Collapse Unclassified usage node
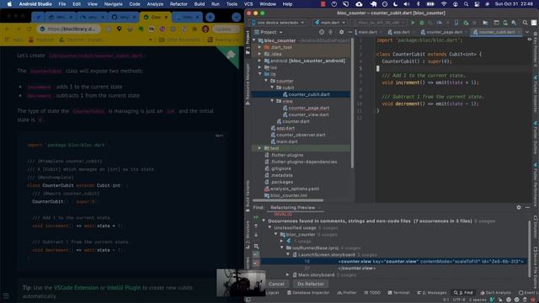This screenshot has width=539, height=303. [x=269, y=228]
